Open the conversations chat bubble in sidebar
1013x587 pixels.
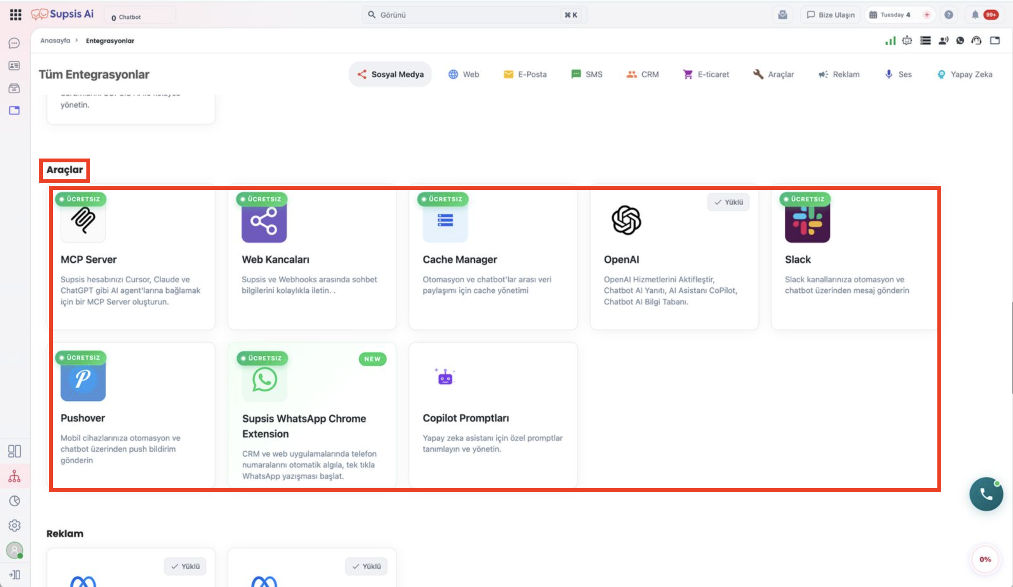(x=15, y=43)
